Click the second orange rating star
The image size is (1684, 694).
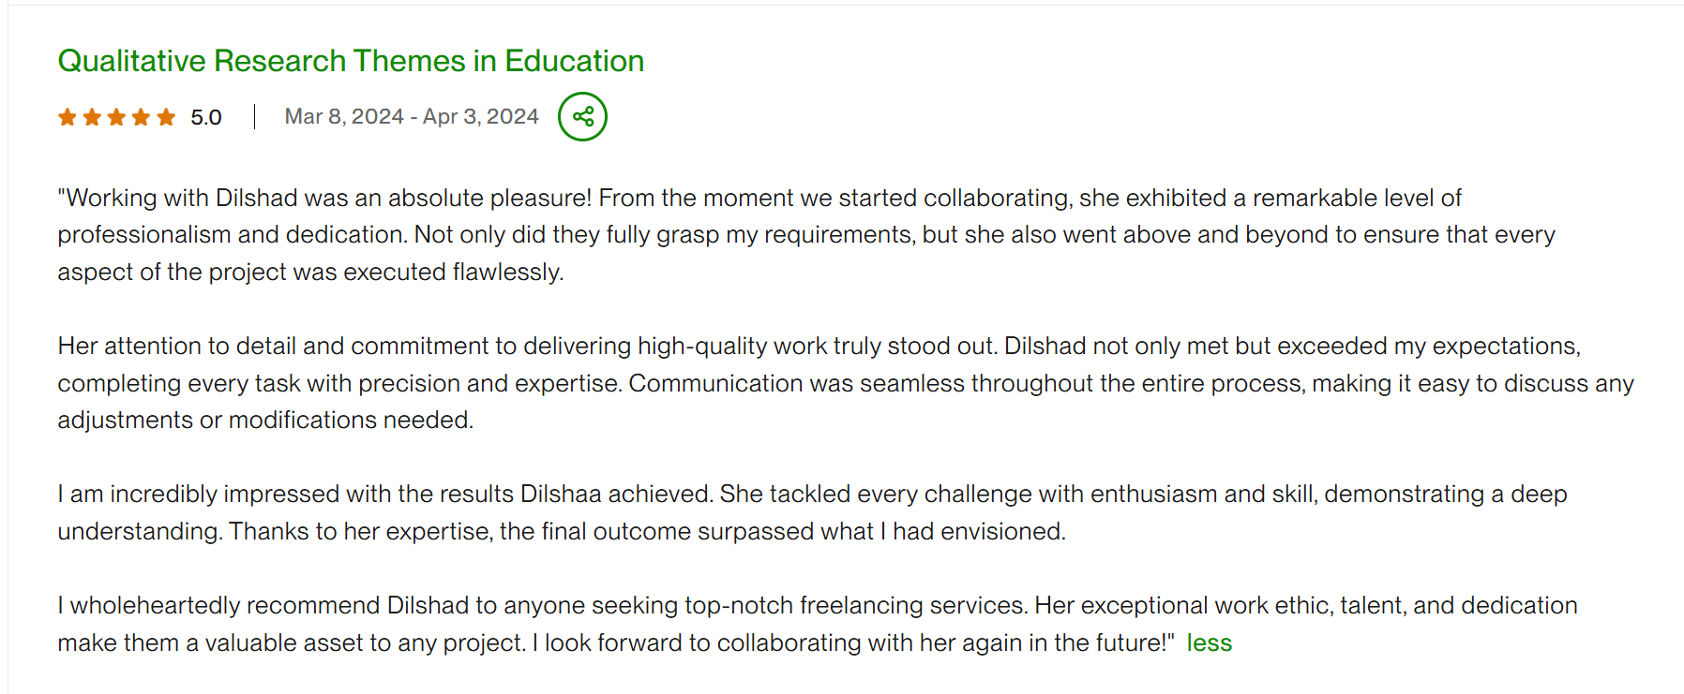pos(92,117)
